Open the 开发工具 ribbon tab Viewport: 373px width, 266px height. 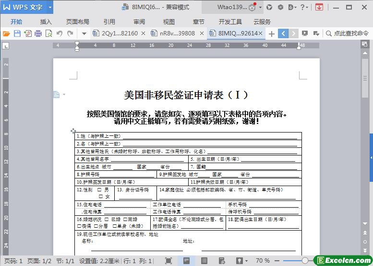(x=230, y=22)
